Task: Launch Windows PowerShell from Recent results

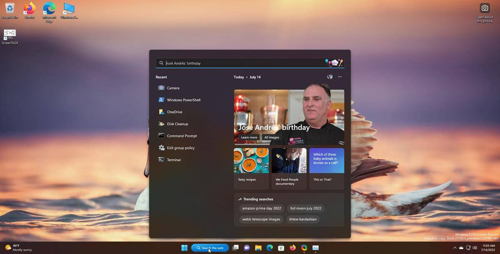Action: point(183,100)
